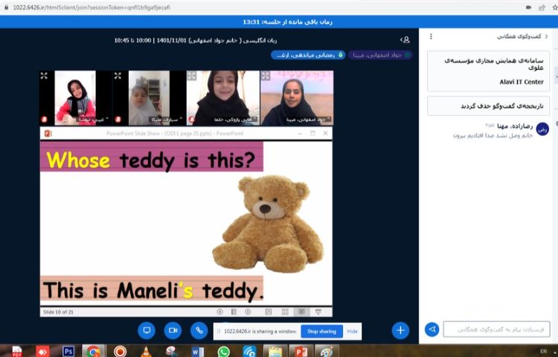Click the share screen button
This screenshot has height=357, width=558.
(x=147, y=329)
